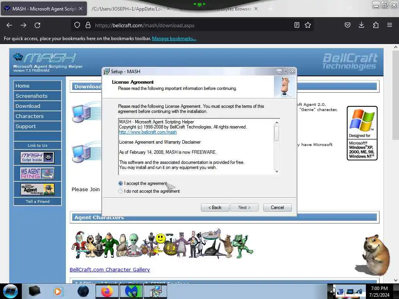Go forward with the browser forward arrow

click(23, 25)
